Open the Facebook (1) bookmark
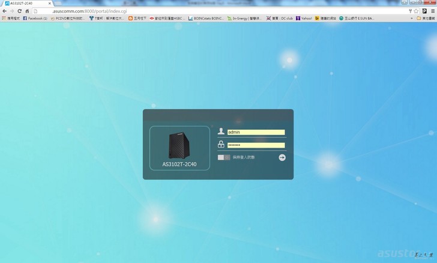The image size is (437, 263). tap(35, 18)
